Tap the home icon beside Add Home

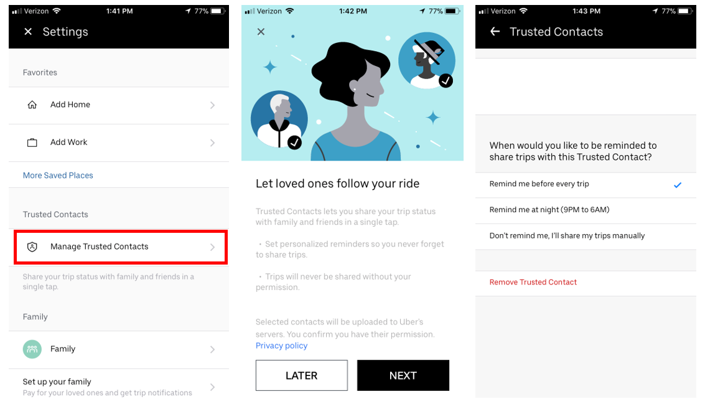tap(32, 105)
